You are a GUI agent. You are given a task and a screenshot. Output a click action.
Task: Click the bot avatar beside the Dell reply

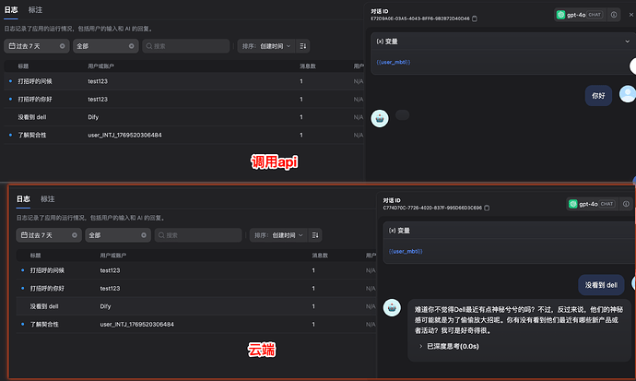[x=392, y=307]
